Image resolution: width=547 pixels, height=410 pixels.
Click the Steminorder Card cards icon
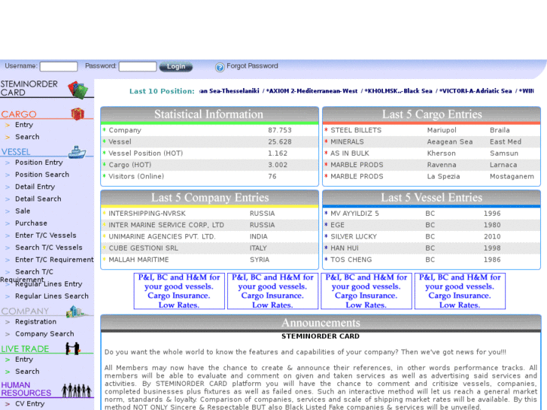click(x=78, y=90)
